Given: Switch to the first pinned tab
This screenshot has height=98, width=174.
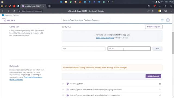Looking at the screenshot, I should coord(2,6).
